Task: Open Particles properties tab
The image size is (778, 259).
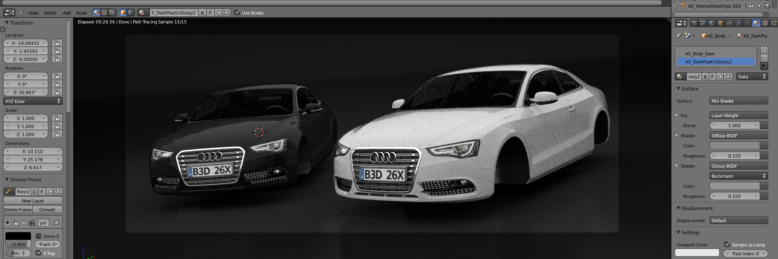Action: (774, 23)
